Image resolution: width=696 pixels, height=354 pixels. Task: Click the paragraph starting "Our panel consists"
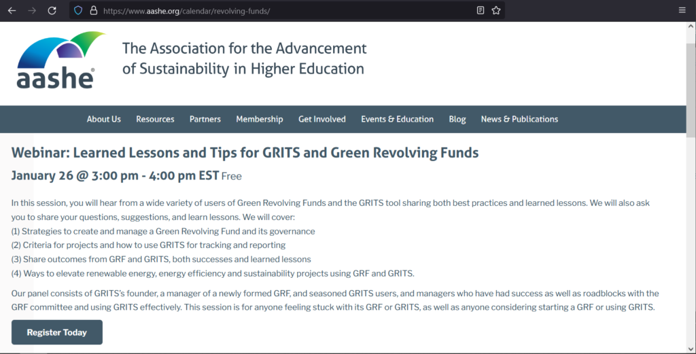tap(335, 300)
